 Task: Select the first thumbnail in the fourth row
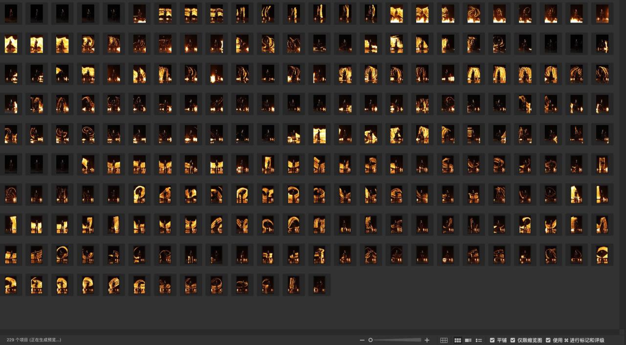[11, 104]
